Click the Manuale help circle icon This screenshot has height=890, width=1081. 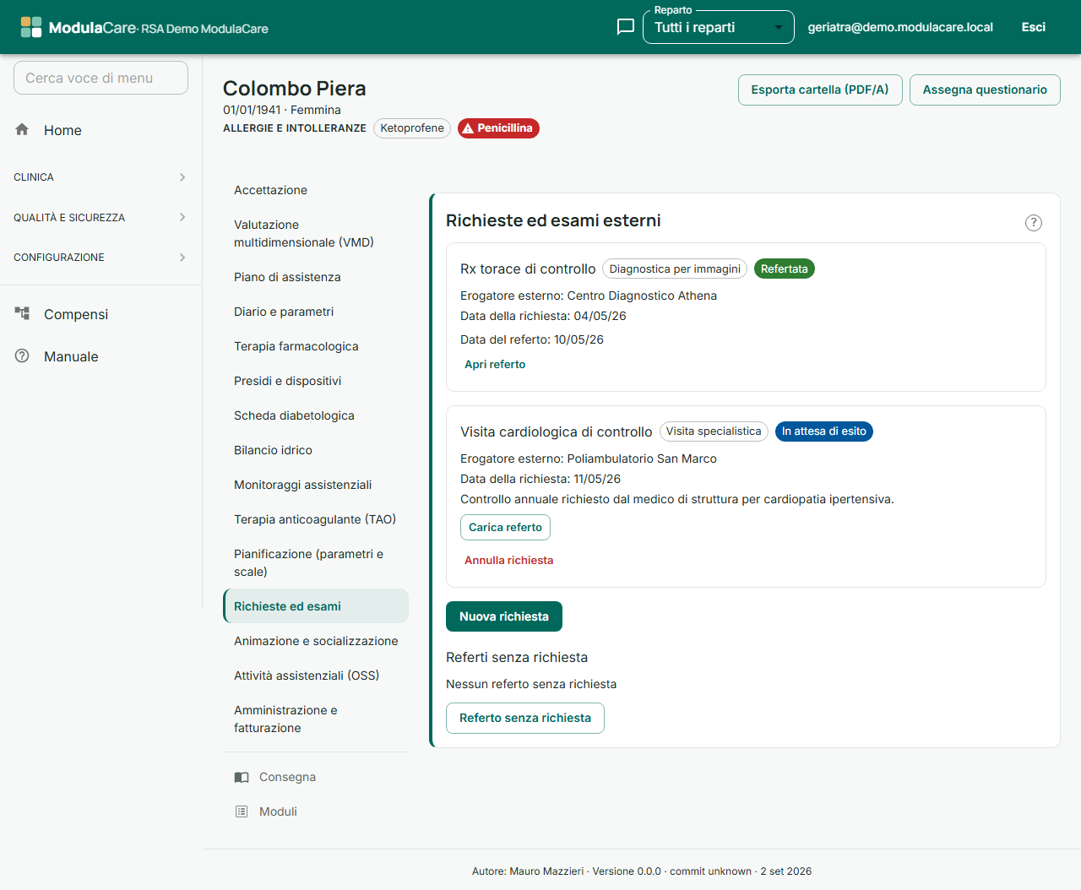pos(22,355)
